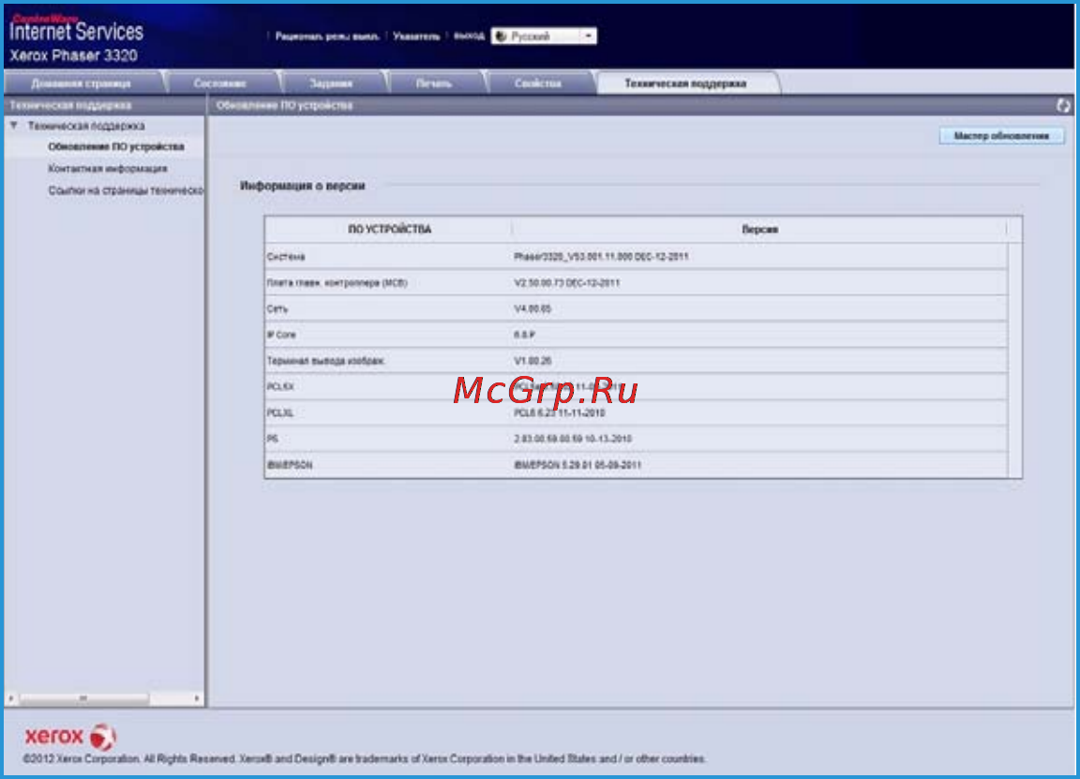Click the IBM/EPSON 5.29.01 version value
Viewport: 1080px width, 779px height.
click(x=577, y=466)
